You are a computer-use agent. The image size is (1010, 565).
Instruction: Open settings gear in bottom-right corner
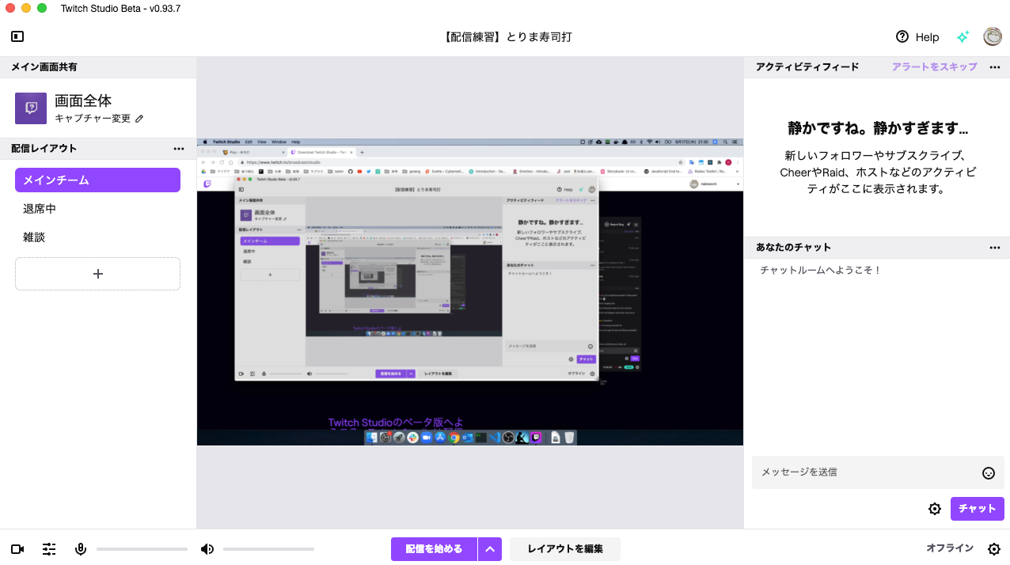point(994,549)
